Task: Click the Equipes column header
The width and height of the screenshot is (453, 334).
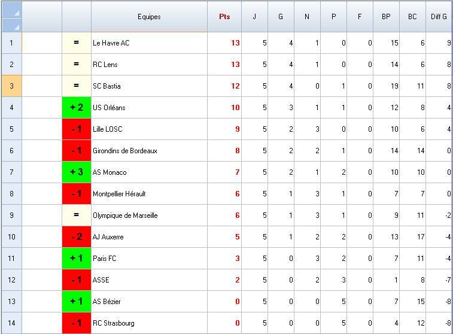Action: pos(149,17)
